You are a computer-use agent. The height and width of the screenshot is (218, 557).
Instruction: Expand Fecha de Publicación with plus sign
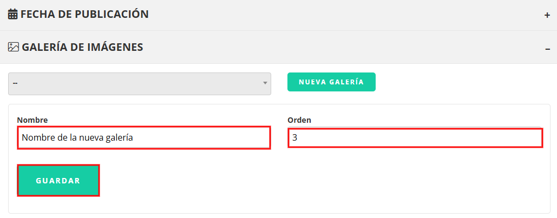coord(547,15)
